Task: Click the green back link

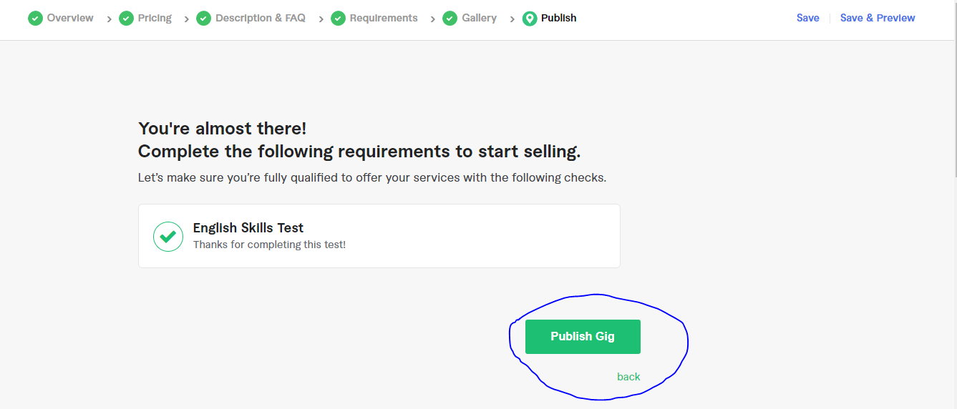Action: pyautogui.click(x=628, y=377)
